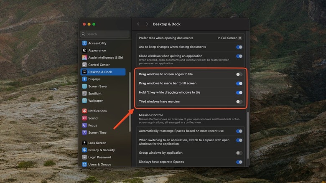Image resolution: width=326 pixels, height=183 pixels.
Task: Click the Notifications bell icon
Action: [84, 111]
